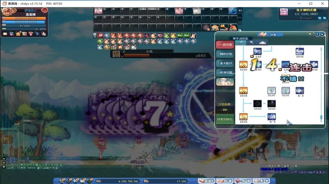Open the 加加乐 button on the bottom bar
This screenshot has width=329, height=184.
click(207, 181)
